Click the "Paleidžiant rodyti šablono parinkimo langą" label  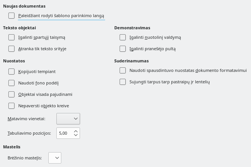(61, 16)
